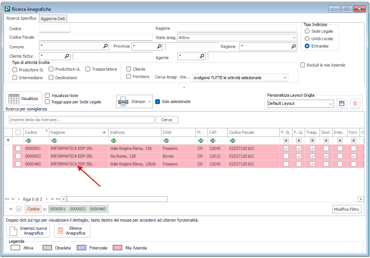This screenshot has width=370, height=258.
Task: Click the Visualizza grid icon button
Action: tap(23, 99)
